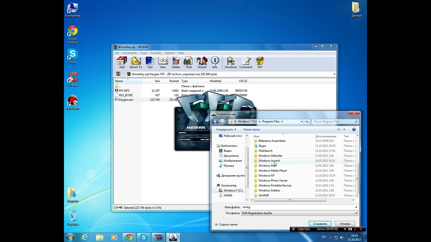Click Новая папка in save dialog
Screen dimensions: 431x242
pyautogui.click(x=252, y=129)
